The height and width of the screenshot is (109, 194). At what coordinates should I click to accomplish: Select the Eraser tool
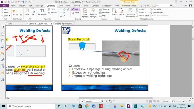pos(75,13)
